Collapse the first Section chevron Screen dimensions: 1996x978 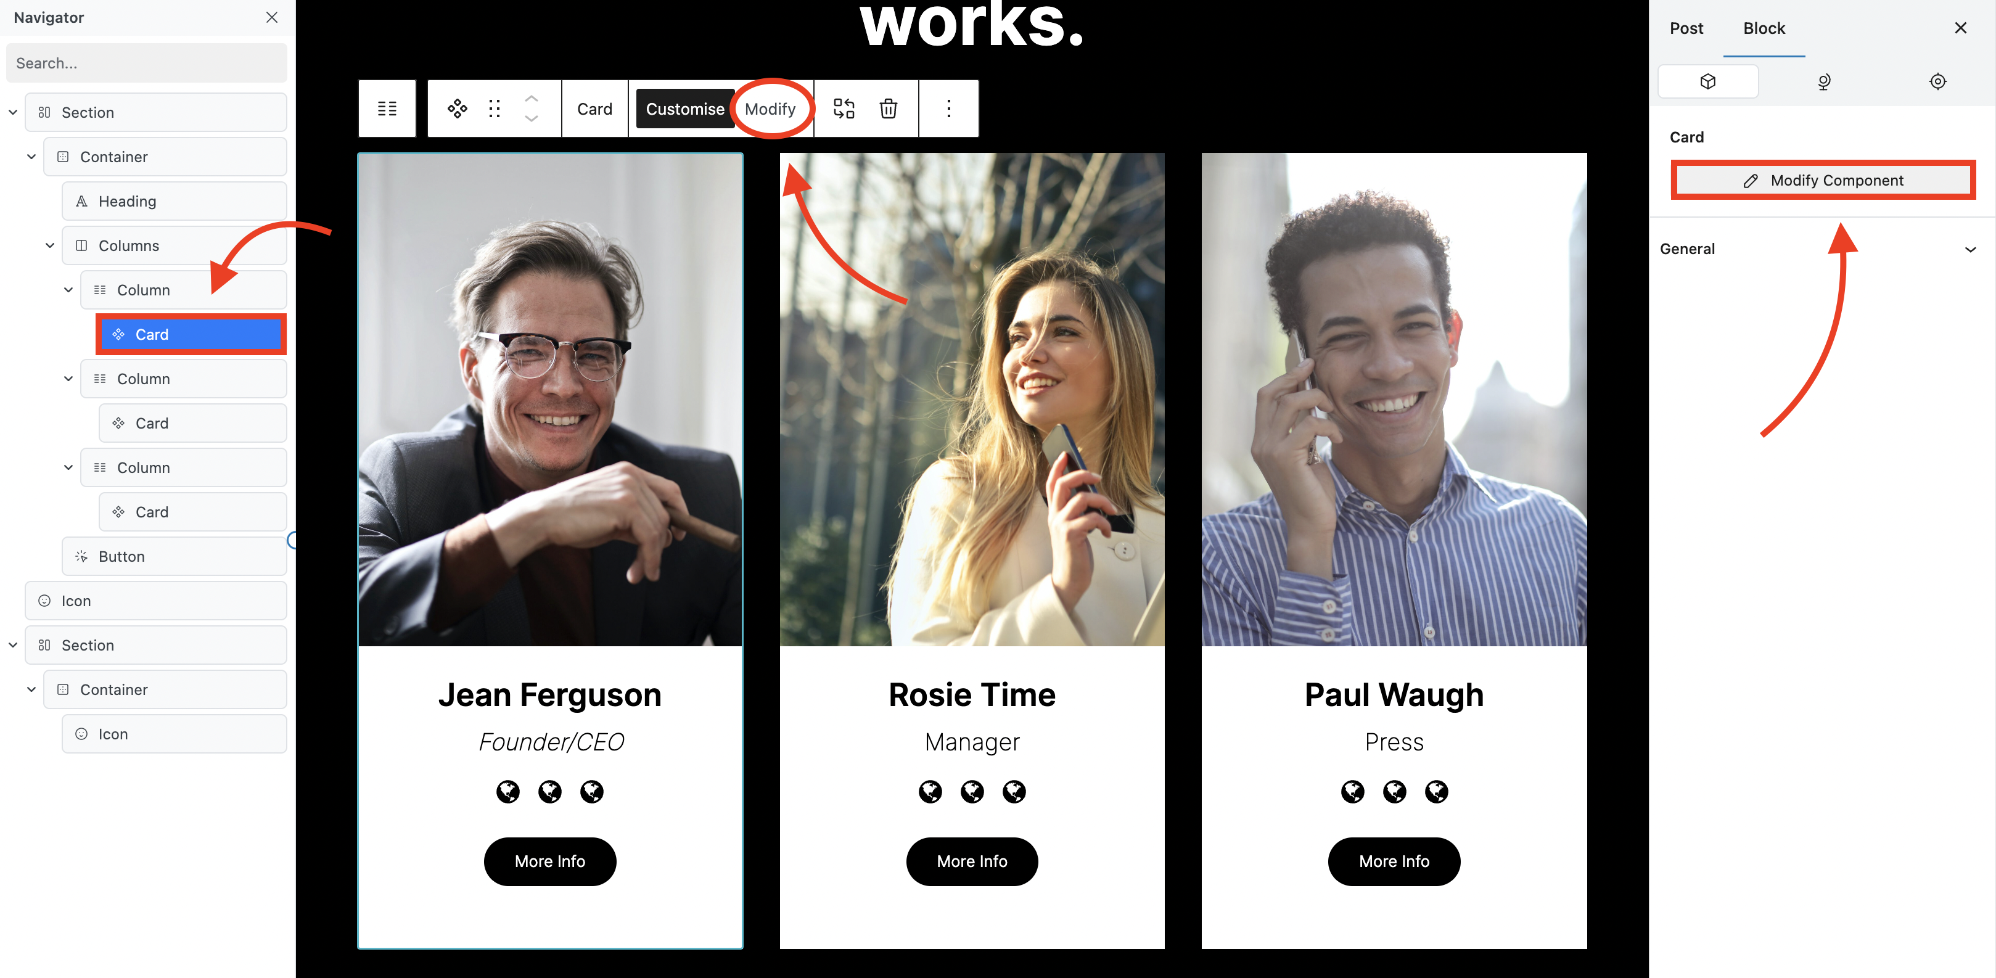tap(12, 112)
